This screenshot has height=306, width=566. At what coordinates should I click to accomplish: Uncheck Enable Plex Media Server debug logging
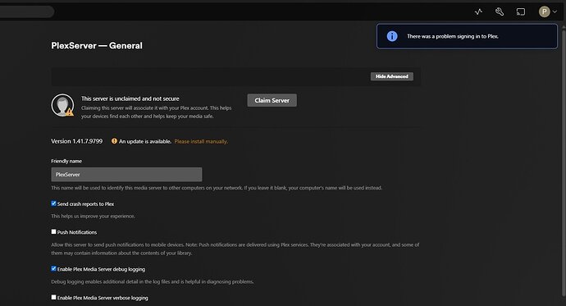point(54,268)
